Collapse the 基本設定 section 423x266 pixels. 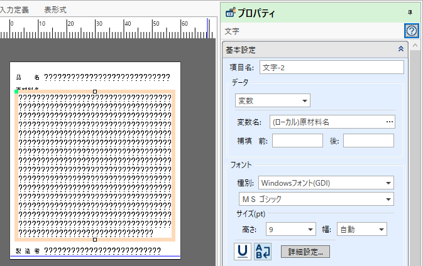[401, 49]
